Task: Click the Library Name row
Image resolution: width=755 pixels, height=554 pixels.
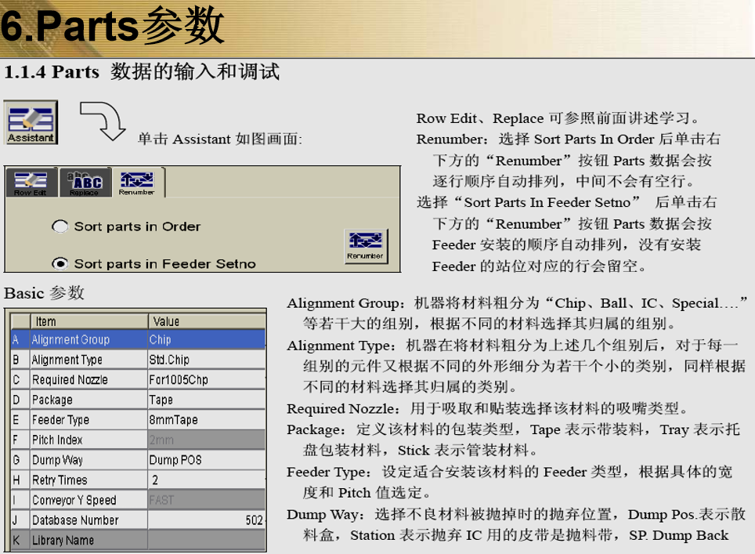Action: (x=88, y=541)
